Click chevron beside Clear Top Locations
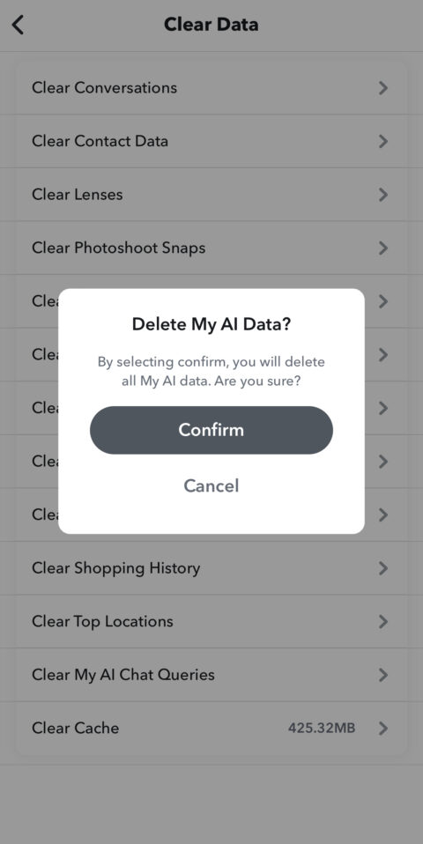Screen dimensions: 423x844 [x=383, y=621]
